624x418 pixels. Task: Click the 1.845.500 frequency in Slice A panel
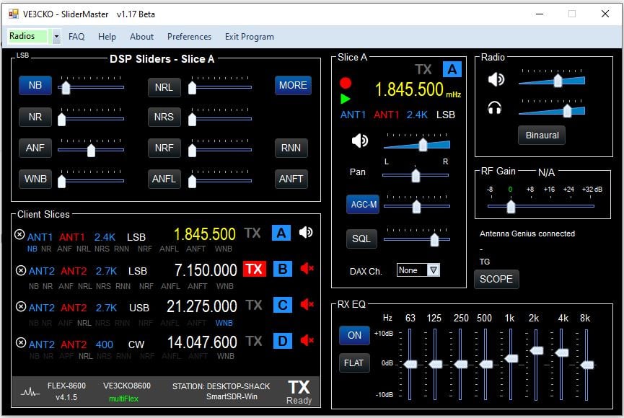[409, 89]
